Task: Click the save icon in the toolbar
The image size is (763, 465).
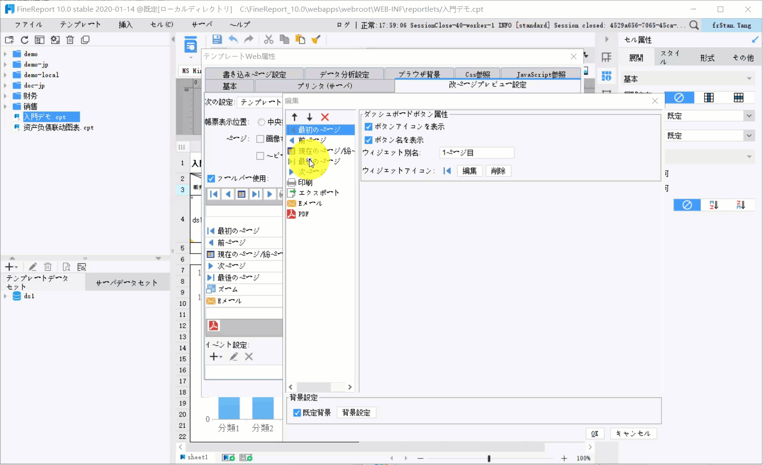Action: (217, 40)
